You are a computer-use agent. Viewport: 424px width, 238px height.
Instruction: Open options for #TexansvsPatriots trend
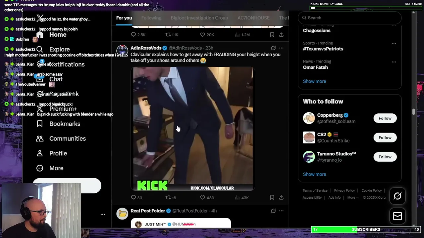point(394,43)
